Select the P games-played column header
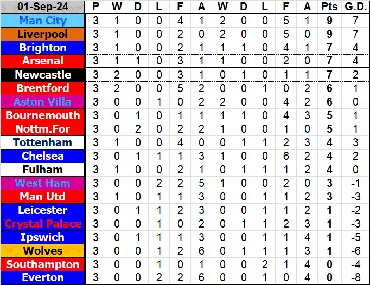The height and width of the screenshot is (285, 370). [x=96, y=7]
